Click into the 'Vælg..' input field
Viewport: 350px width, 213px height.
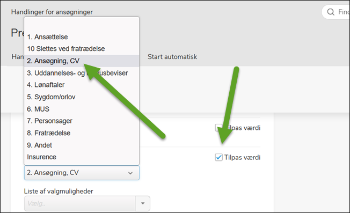(79, 203)
